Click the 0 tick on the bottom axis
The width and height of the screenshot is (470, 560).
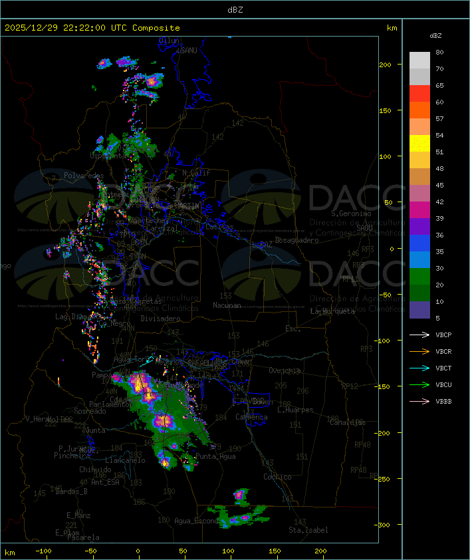138,551
